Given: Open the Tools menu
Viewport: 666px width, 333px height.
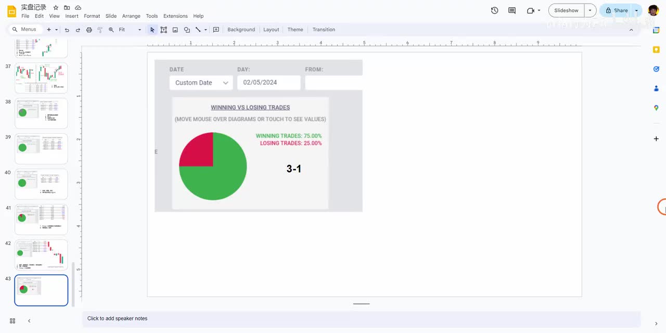Looking at the screenshot, I should click(x=151, y=16).
